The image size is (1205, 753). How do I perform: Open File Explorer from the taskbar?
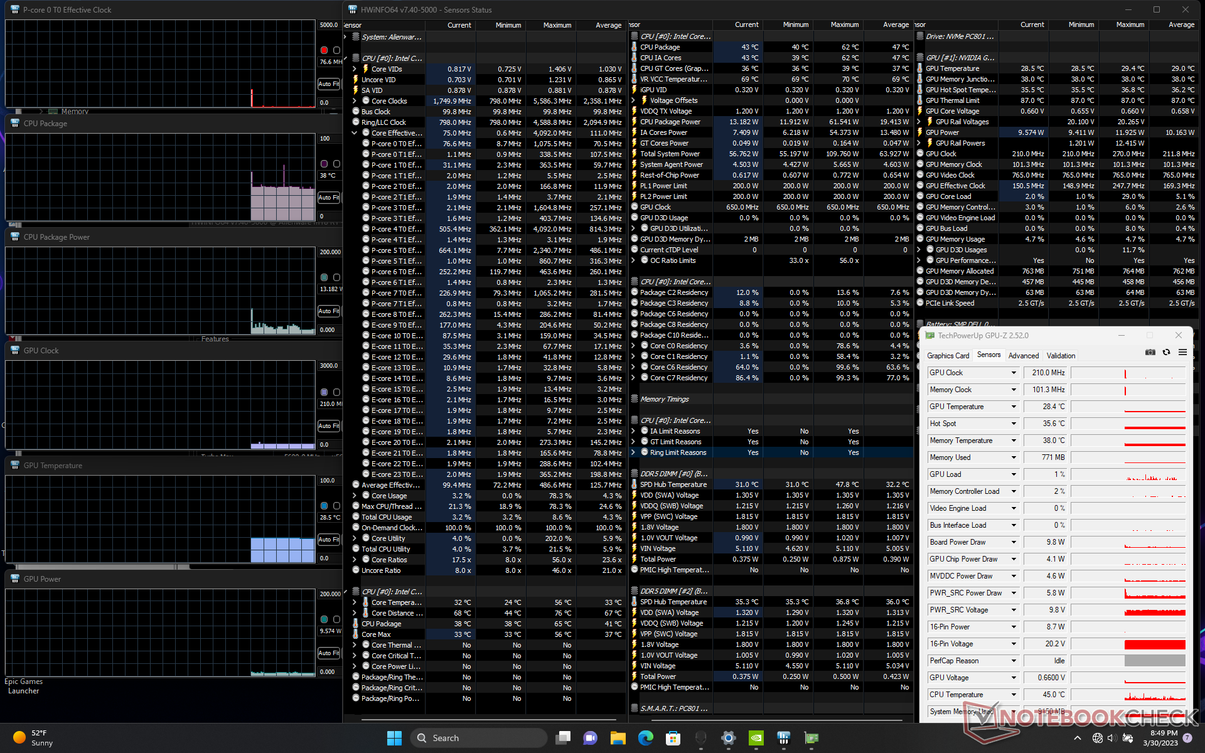(618, 738)
